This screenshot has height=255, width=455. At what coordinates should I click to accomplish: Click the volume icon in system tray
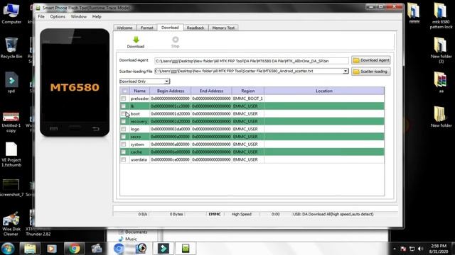tap(420, 249)
